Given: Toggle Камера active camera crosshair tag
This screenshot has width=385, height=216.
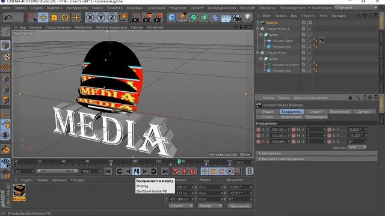Looking at the screenshot, I should [x=310, y=23].
